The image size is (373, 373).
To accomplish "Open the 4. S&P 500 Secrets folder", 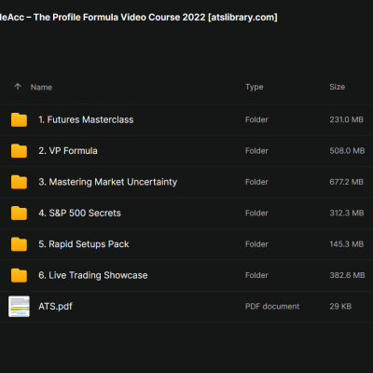I will pyautogui.click(x=79, y=213).
